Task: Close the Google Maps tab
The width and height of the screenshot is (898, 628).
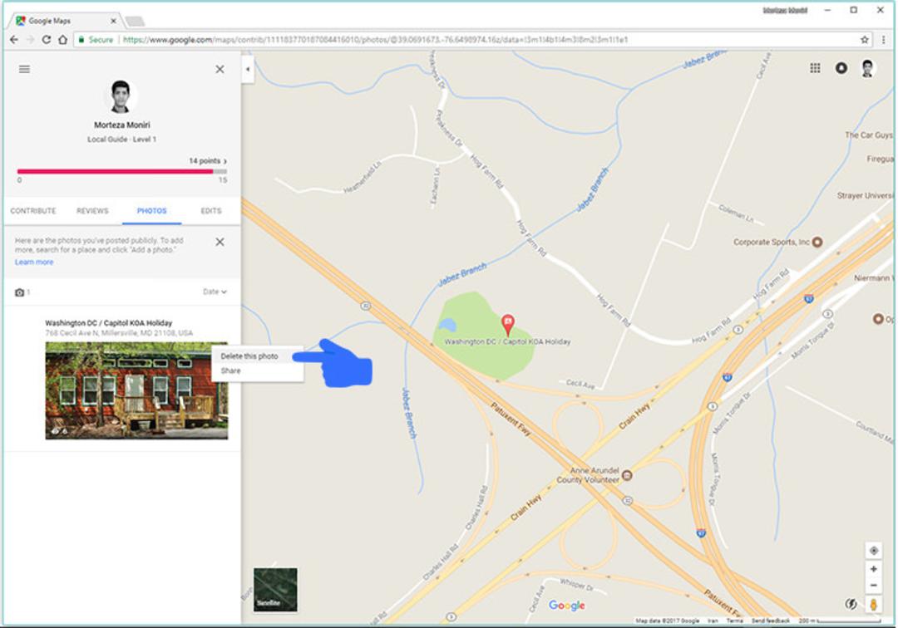Action: click(x=113, y=21)
